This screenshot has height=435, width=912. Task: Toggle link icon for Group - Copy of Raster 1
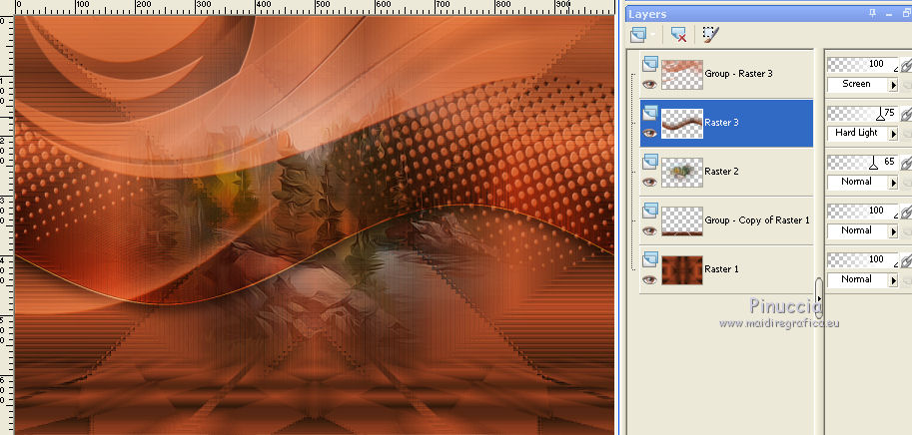[906, 212]
